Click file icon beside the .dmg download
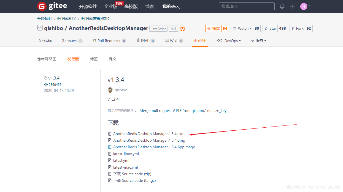The image size is (343, 192). pos(110,140)
